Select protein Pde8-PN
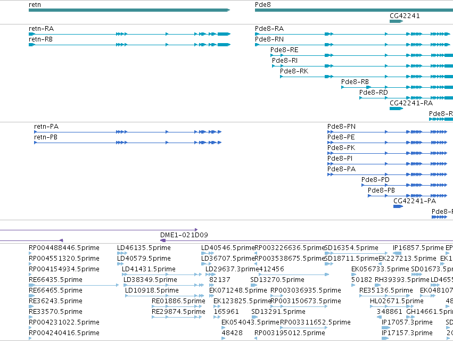The width and height of the screenshot is (453, 341). click(342, 127)
